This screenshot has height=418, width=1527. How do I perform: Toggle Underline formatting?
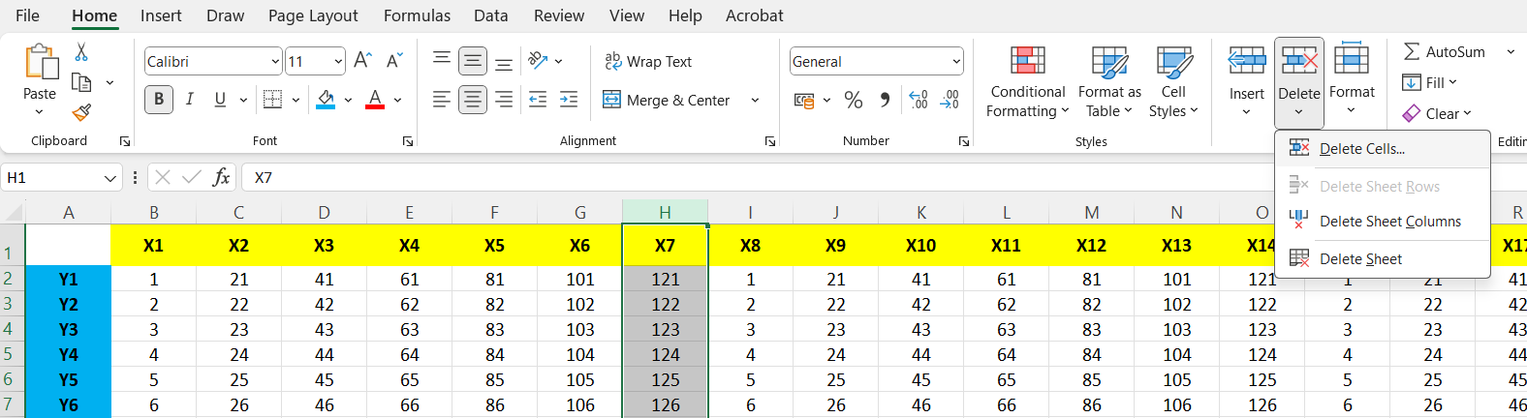(220, 100)
